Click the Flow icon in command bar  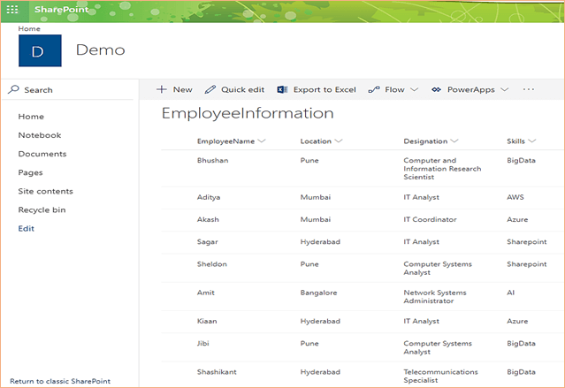(x=374, y=89)
